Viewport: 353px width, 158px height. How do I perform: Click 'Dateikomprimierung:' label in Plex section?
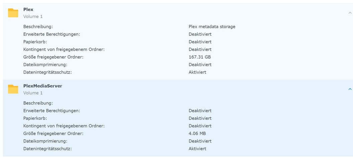pyautogui.click(x=45, y=65)
